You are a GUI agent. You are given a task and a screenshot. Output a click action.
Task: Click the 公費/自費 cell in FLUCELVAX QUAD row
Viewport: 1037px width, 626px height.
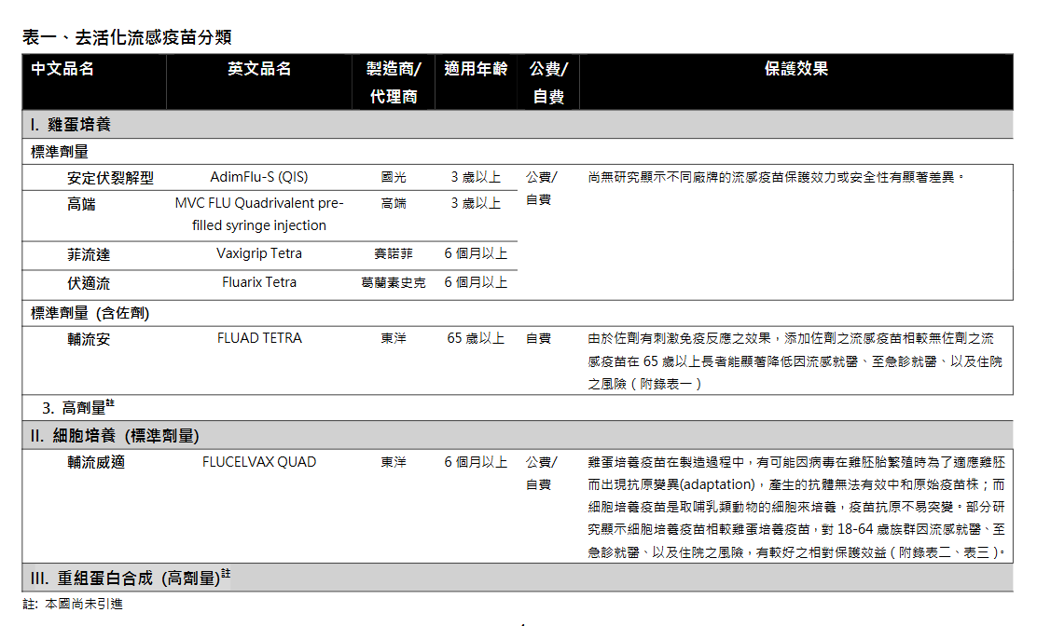click(542, 473)
